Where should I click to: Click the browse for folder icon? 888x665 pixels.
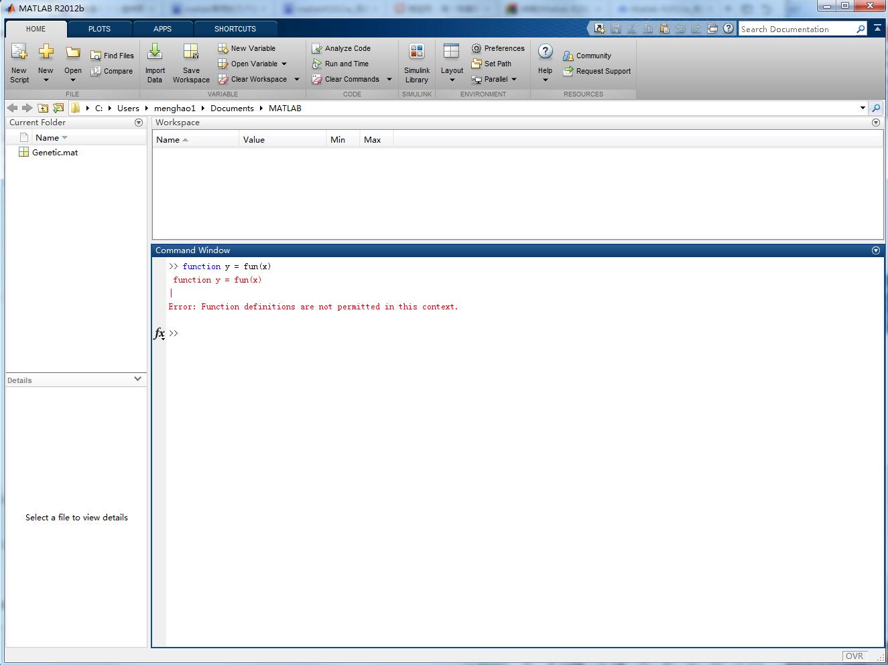[58, 108]
